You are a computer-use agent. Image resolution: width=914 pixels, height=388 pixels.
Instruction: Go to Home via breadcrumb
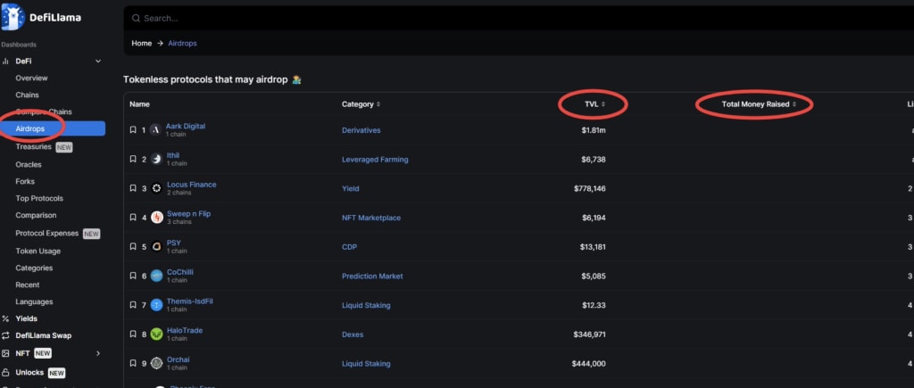coord(142,43)
